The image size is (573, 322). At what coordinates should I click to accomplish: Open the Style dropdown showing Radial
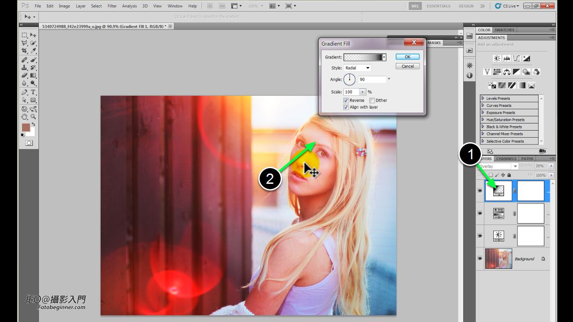pyautogui.click(x=357, y=68)
